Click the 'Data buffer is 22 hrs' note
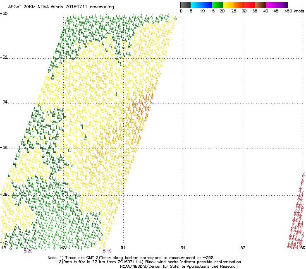Screen dimensions: 306x269 [150, 262]
